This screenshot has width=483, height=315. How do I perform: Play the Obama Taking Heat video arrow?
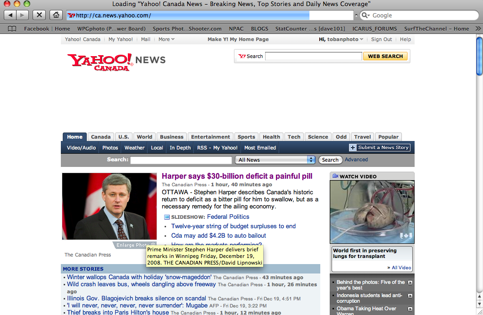point(410,309)
